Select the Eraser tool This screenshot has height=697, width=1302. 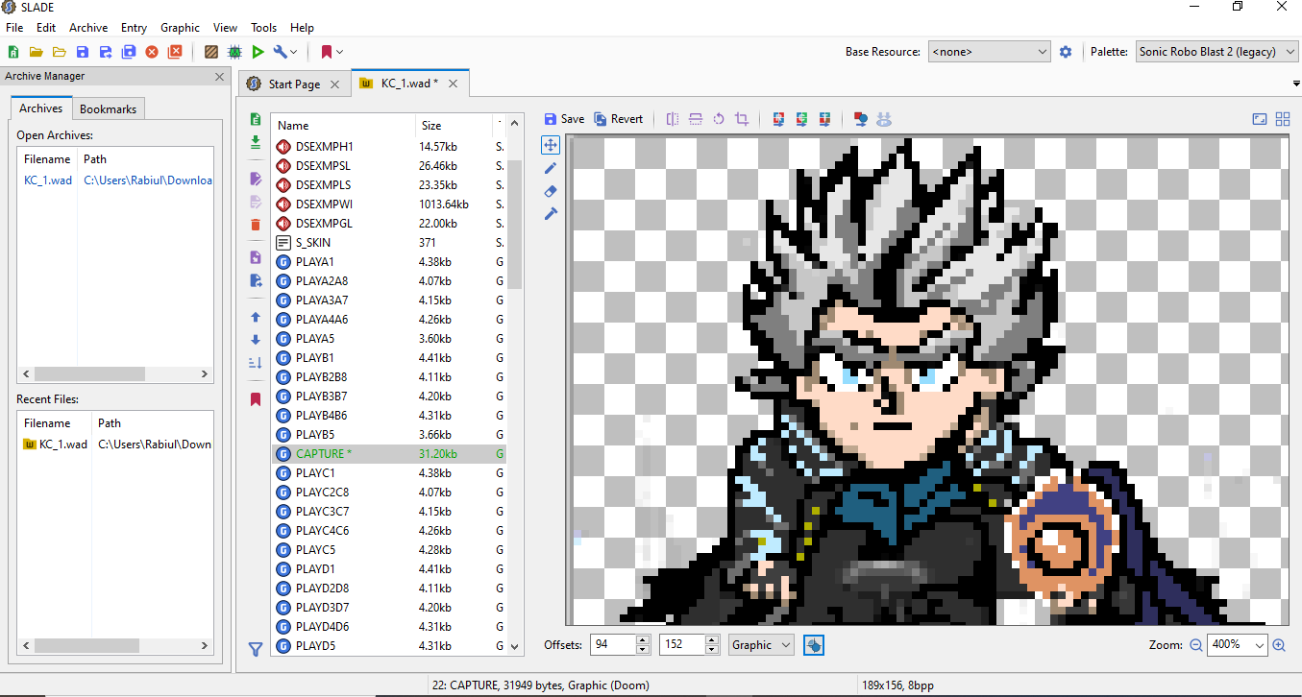pyautogui.click(x=551, y=191)
